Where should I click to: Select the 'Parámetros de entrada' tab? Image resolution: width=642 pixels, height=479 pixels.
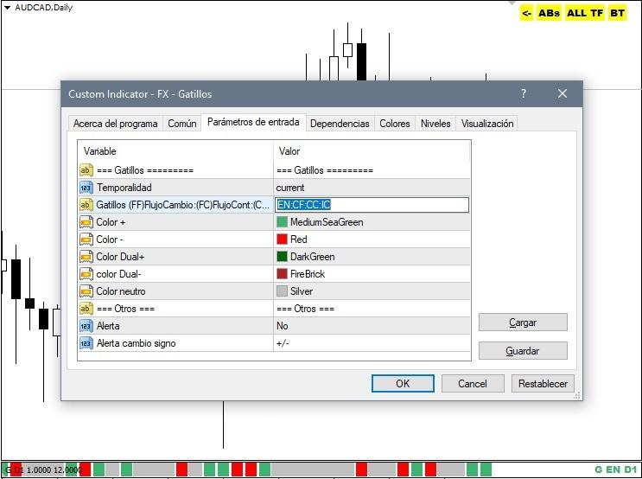coord(253,122)
